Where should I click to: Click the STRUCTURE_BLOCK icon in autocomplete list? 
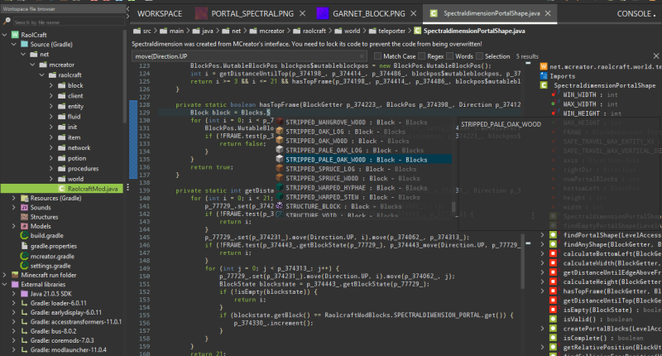(x=280, y=206)
